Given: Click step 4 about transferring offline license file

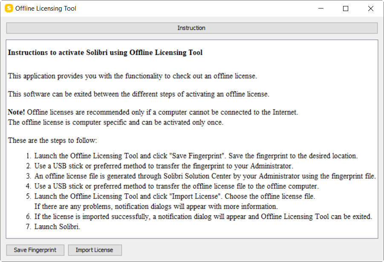Looking at the screenshot, I should (x=176, y=186).
